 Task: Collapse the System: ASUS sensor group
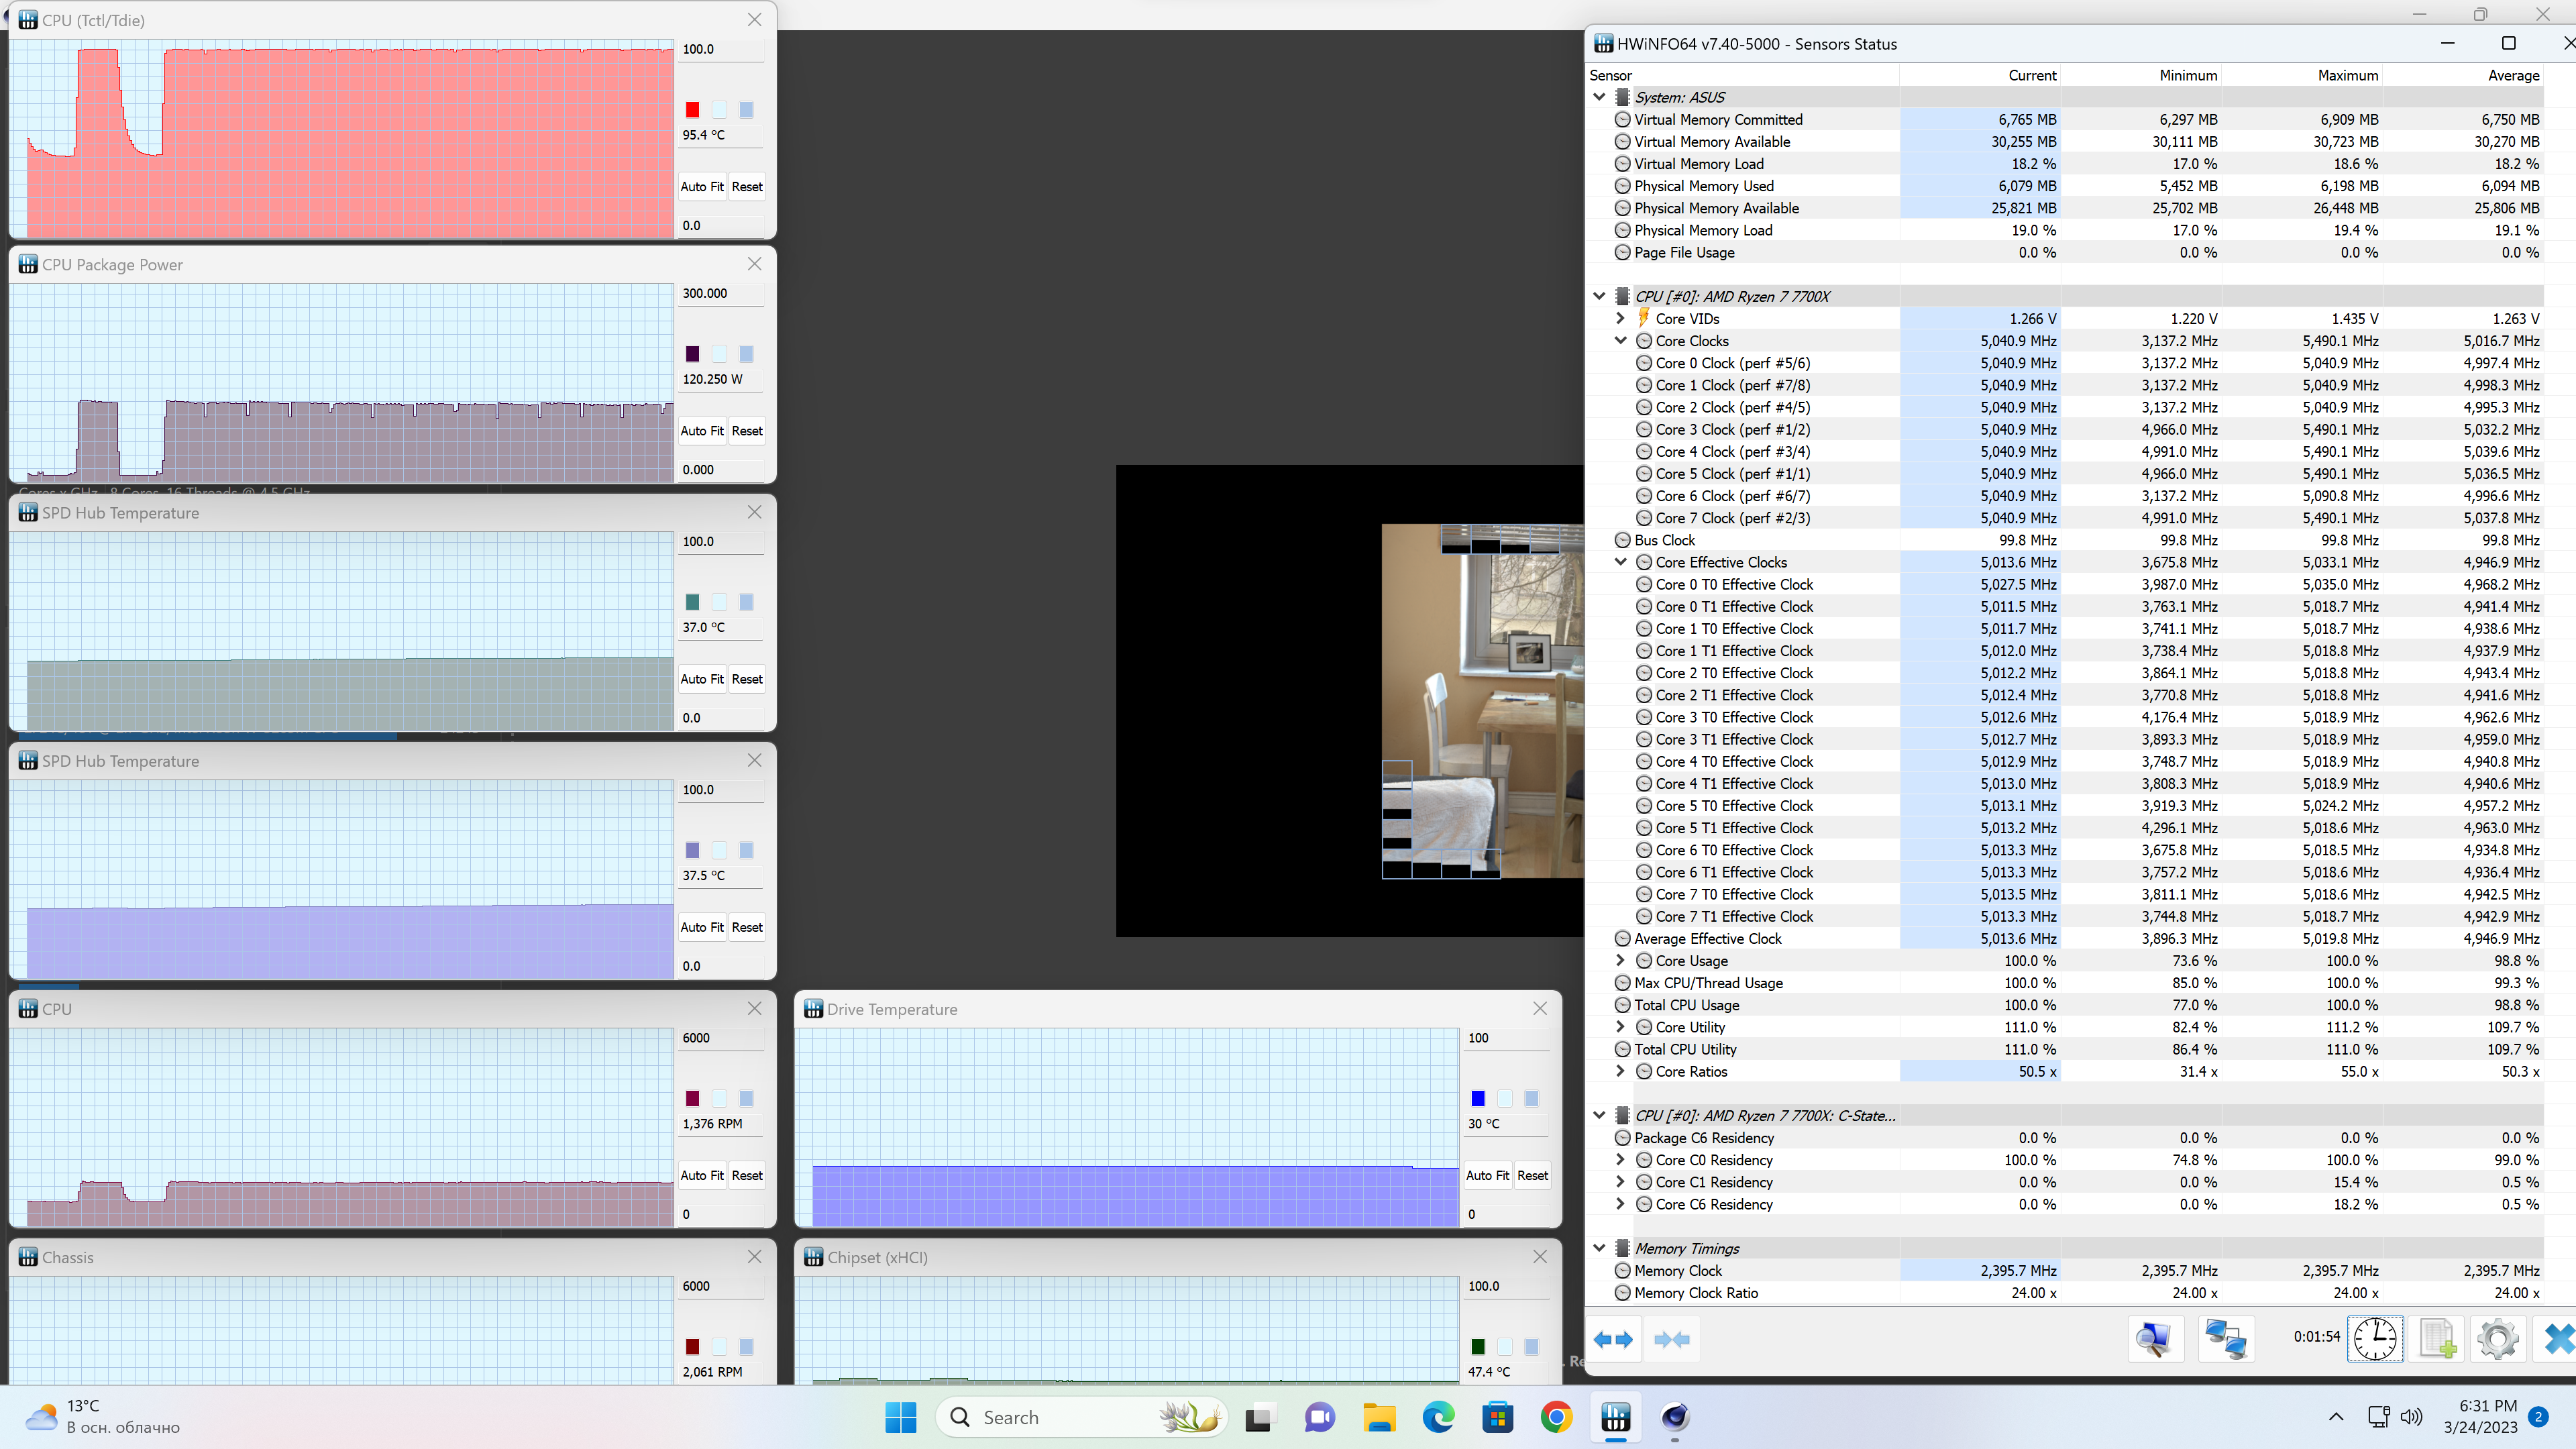1599,97
